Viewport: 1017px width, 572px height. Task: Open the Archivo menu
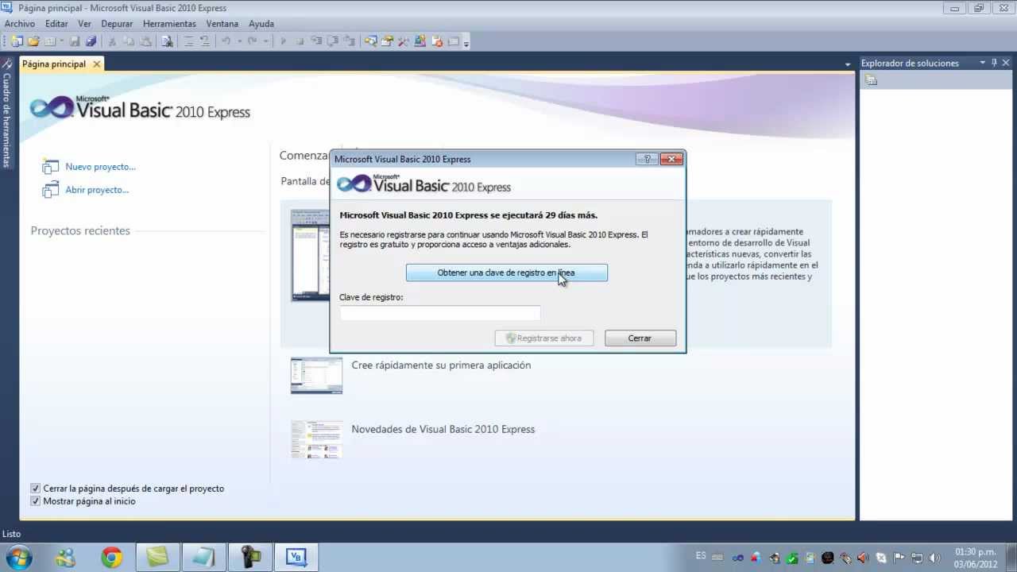(20, 24)
